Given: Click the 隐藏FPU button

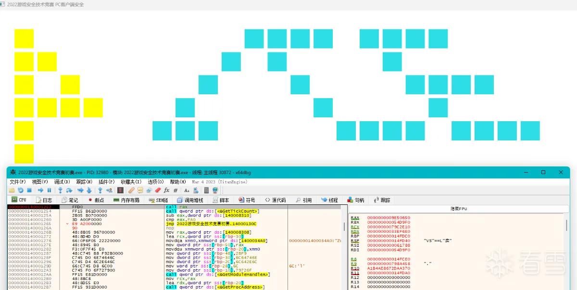Looking at the screenshot, I should pos(458,209).
